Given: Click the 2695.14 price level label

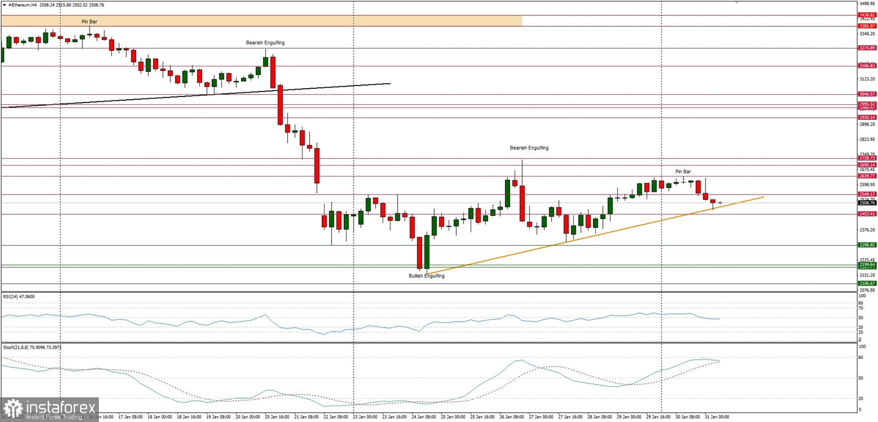Looking at the screenshot, I should point(867,165).
